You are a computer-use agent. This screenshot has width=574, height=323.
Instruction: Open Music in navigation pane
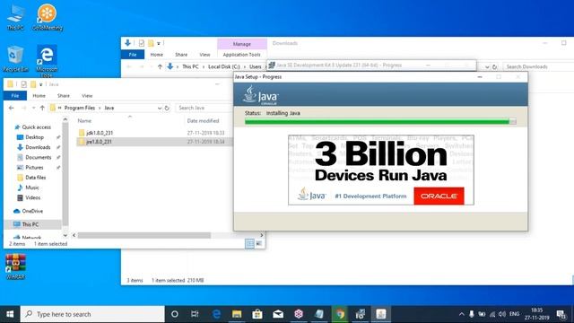[32, 188]
